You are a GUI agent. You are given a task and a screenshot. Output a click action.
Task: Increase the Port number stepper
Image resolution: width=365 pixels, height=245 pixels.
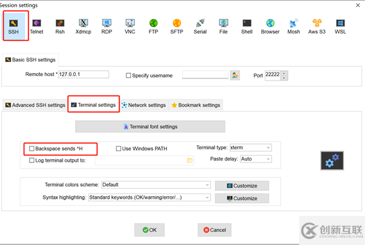click(x=284, y=73)
